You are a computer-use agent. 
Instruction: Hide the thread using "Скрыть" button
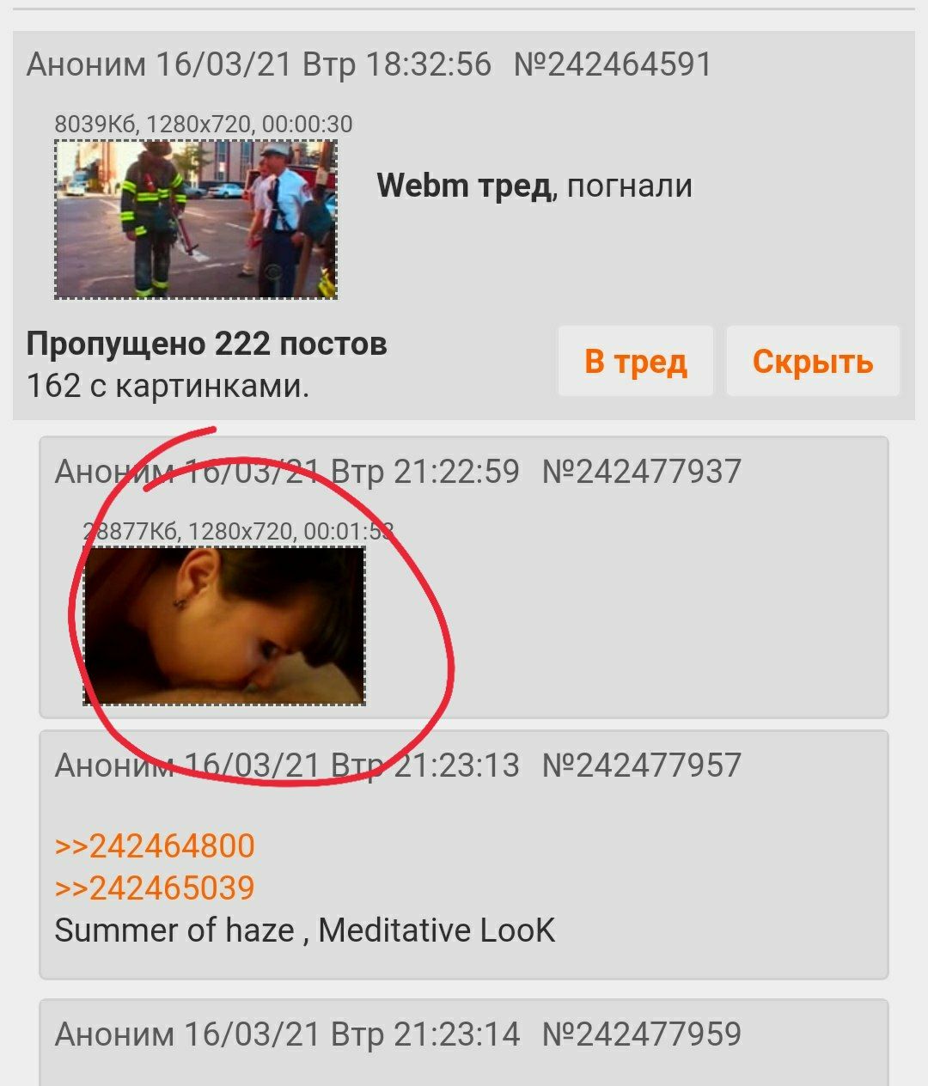click(813, 361)
